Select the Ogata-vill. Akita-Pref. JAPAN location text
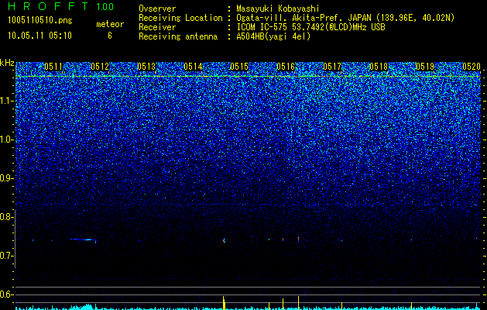This screenshot has width=487, height=310. (345, 18)
